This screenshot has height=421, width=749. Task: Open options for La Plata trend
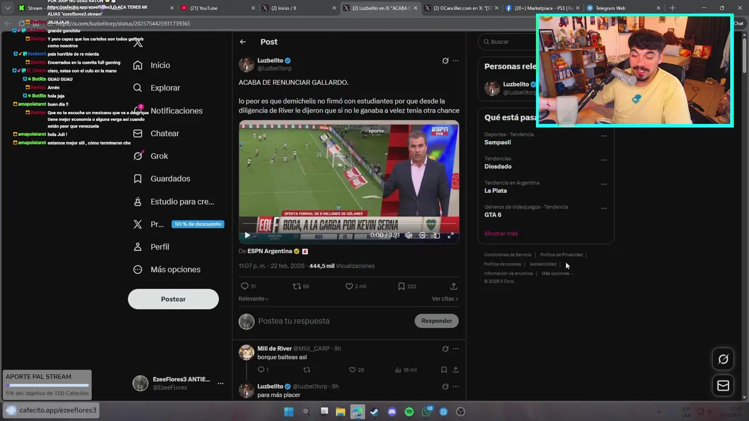click(604, 184)
